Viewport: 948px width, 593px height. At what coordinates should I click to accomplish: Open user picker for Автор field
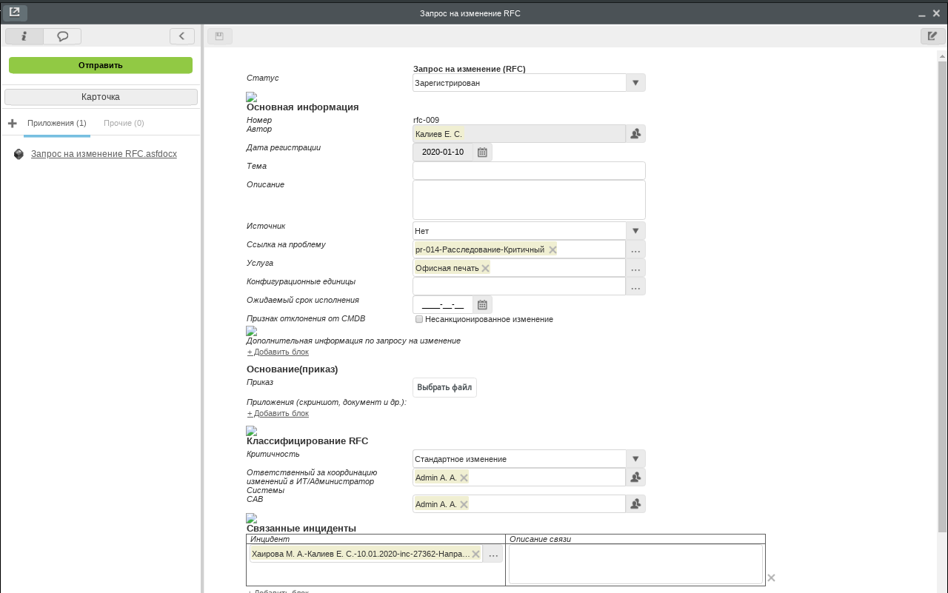[x=635, y=133]
